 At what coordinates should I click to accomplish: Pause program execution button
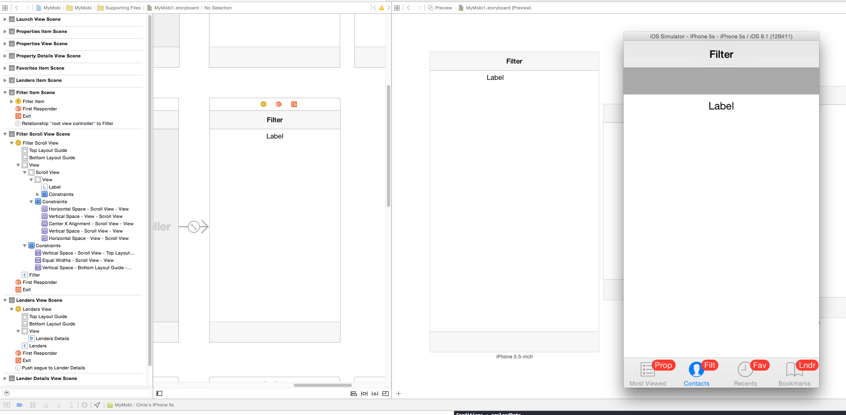coord(33,405)
